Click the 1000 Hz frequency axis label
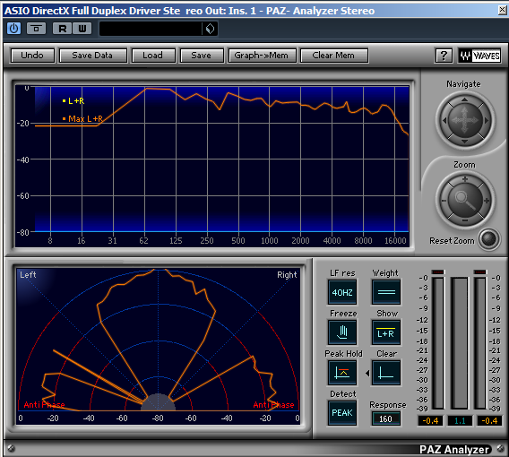The height and width of the screenshot is (457, 509). [270, 241]
